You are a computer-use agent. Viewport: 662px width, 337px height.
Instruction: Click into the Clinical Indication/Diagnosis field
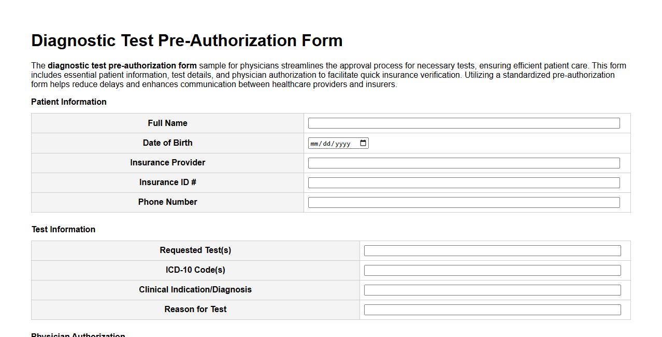point(492,289)
